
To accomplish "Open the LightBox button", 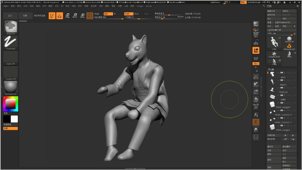I will pyautogui.click(x=25, y=16).
